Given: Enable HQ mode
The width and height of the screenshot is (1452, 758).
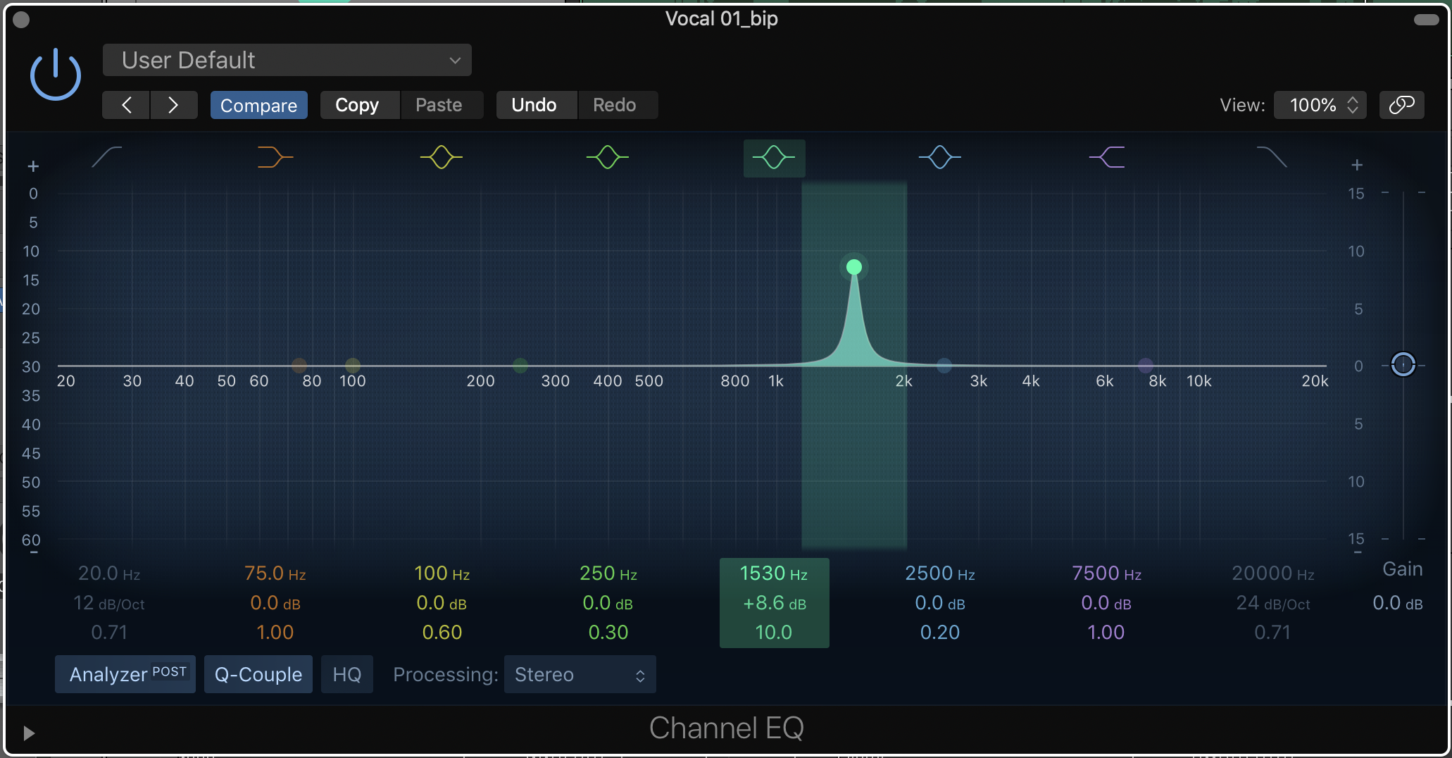Looking at the screenshot, I should 346,674.
